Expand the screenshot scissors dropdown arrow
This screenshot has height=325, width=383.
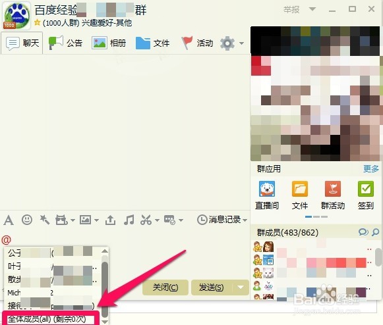(157, 220)
